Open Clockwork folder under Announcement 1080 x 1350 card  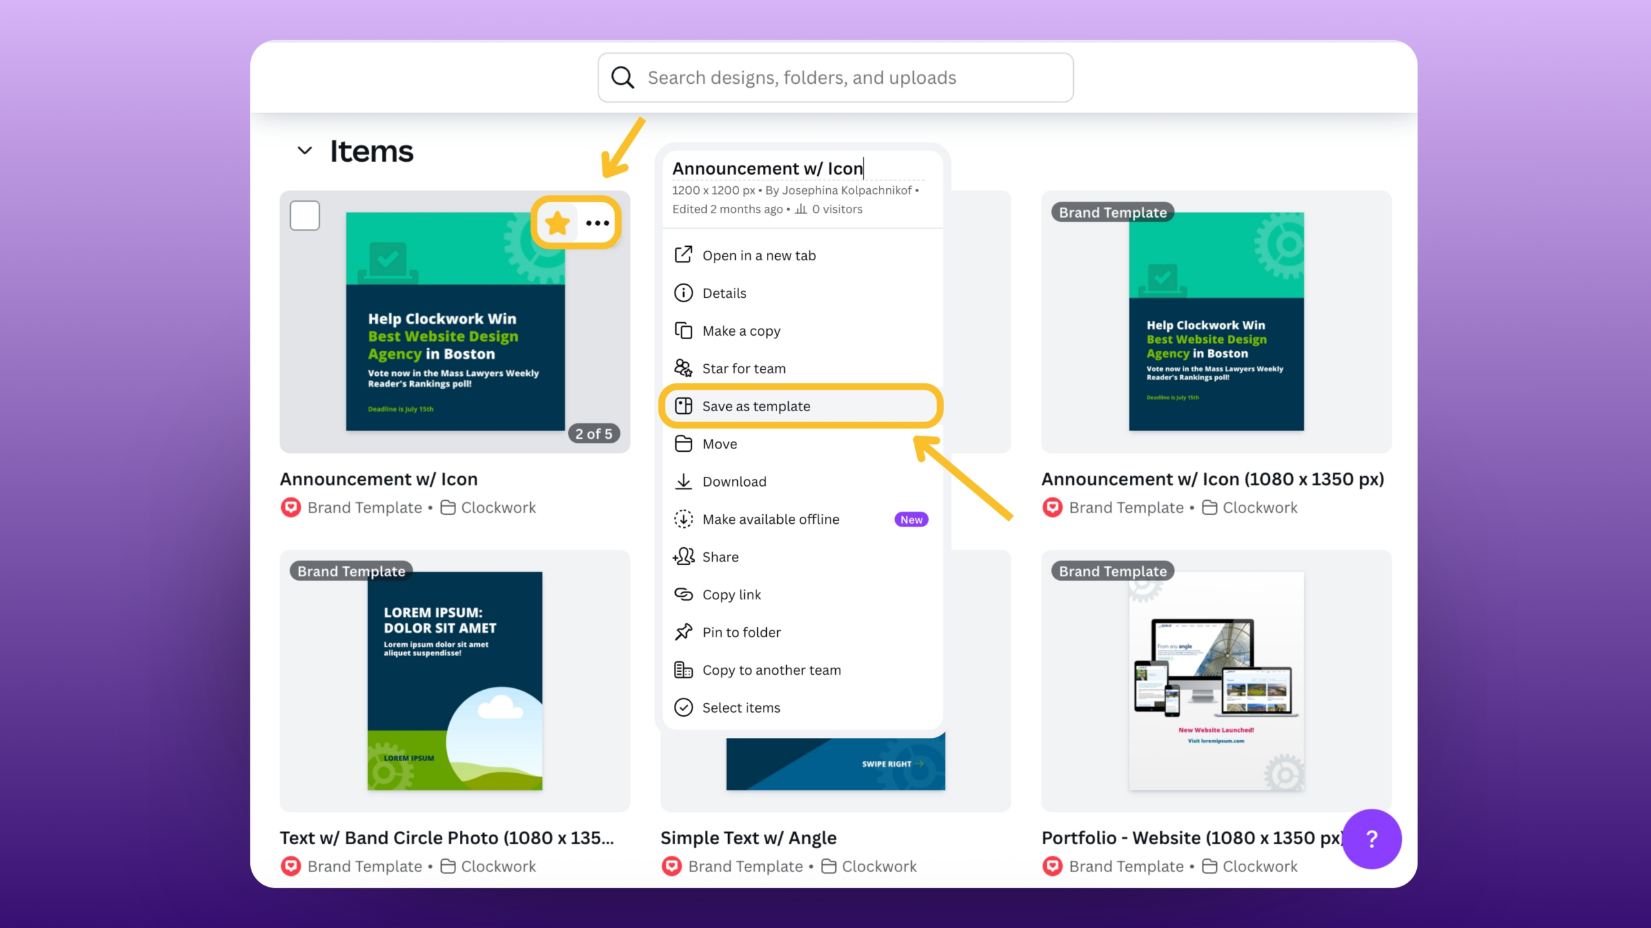coord(1250,508)
